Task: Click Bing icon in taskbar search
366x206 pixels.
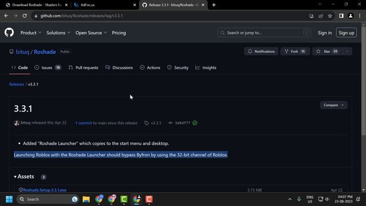Action: coord(75,199)
